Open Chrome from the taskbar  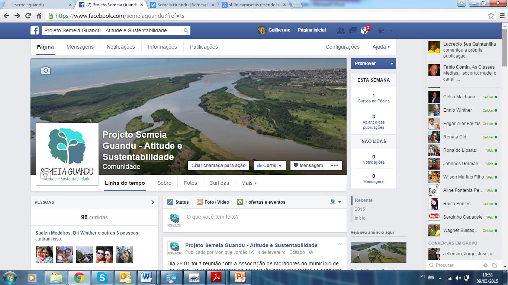coord(79,278)
